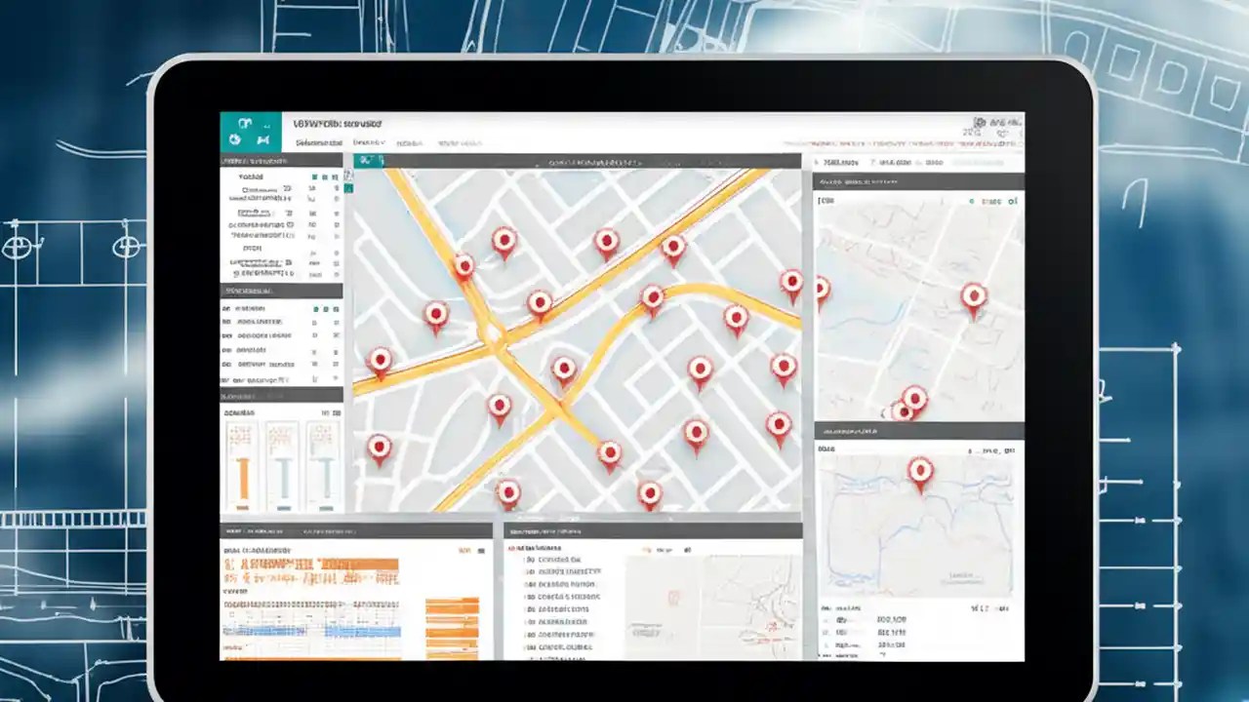Select the grid icon in the sidebar totals row
This screenshot has width=1249, height=702.
(312, 176)
